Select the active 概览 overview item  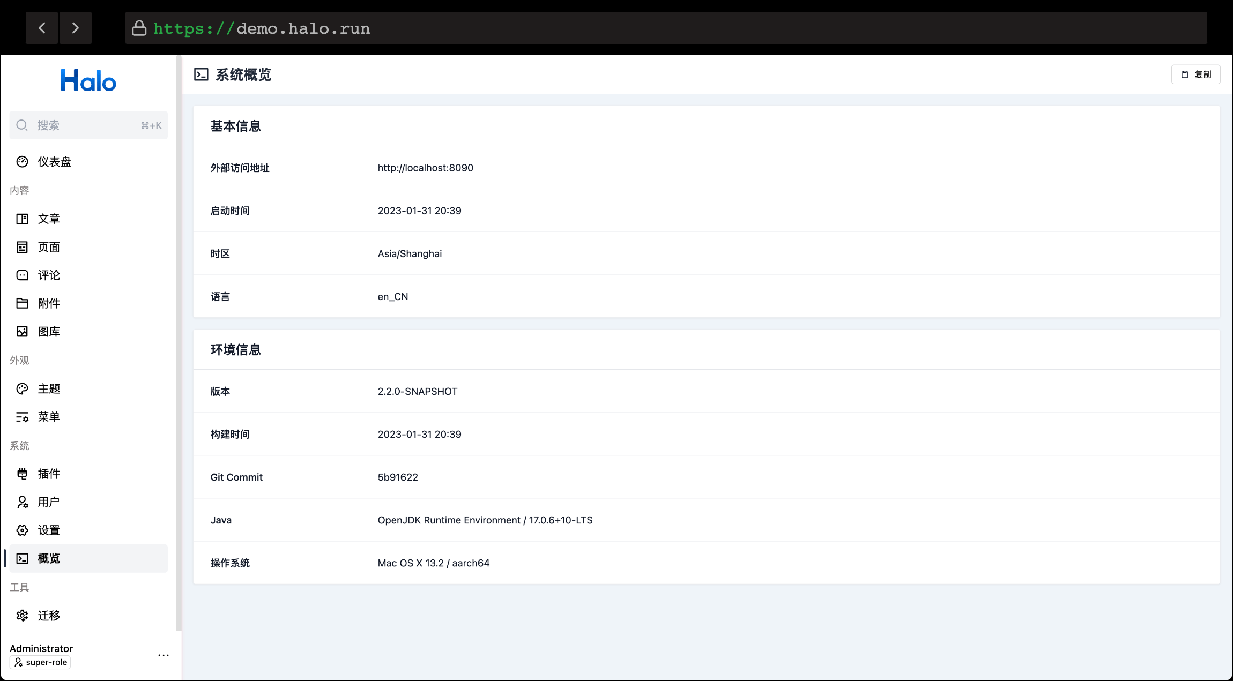(x=48, y=558)
